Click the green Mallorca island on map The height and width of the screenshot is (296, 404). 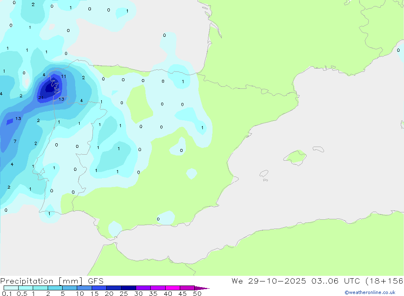pos(296,157)
